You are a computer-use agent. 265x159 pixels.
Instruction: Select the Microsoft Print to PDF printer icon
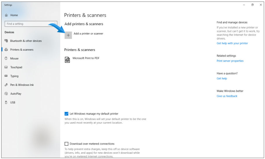click(x=67, y=60)
